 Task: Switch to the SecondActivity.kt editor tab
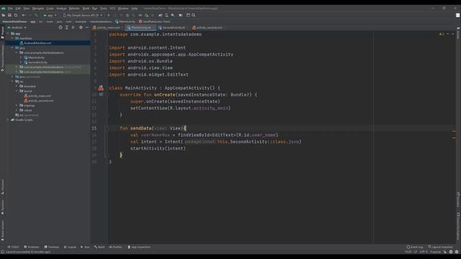(172, 27)
